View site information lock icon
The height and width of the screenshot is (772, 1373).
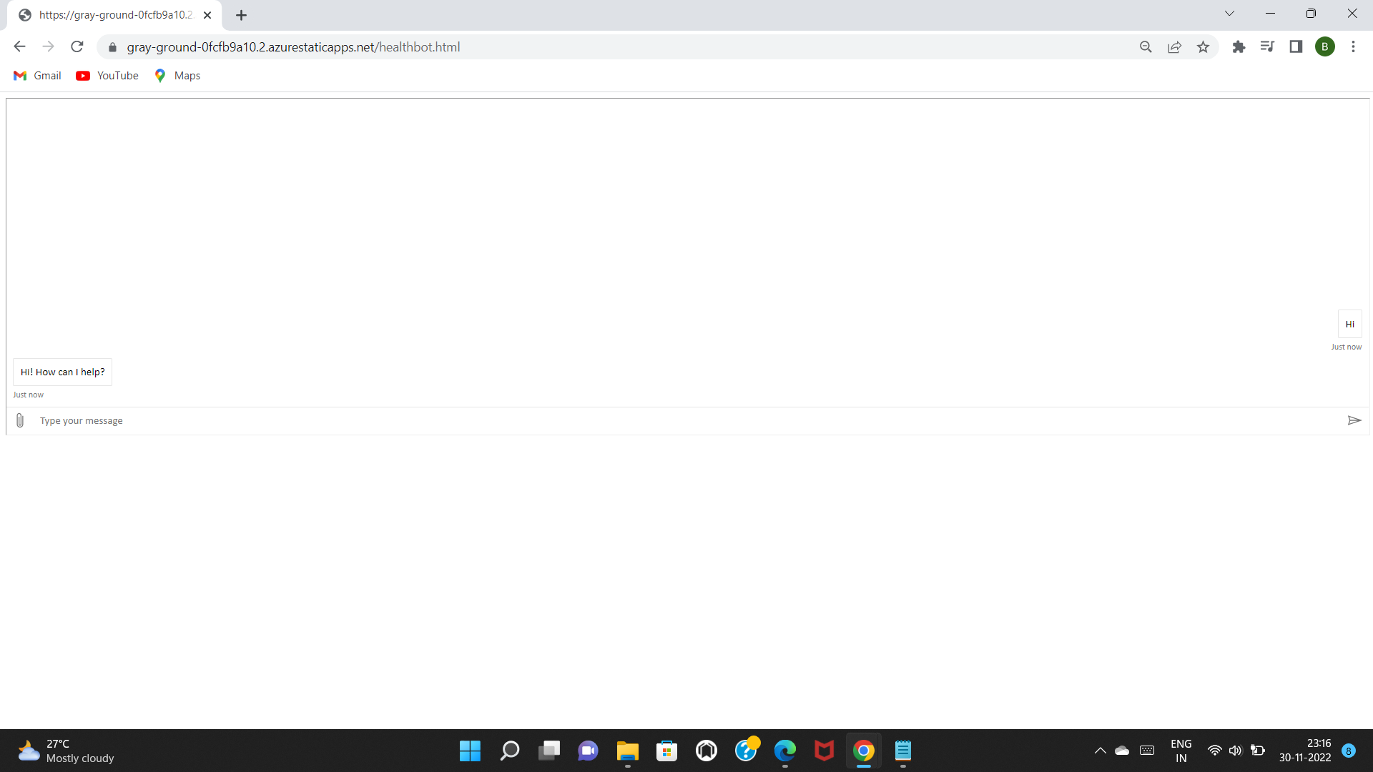(112, 47)
